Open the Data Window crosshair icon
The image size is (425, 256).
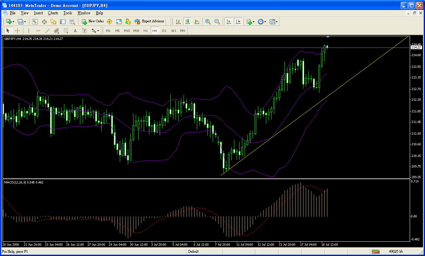click(x=44, y=22)
